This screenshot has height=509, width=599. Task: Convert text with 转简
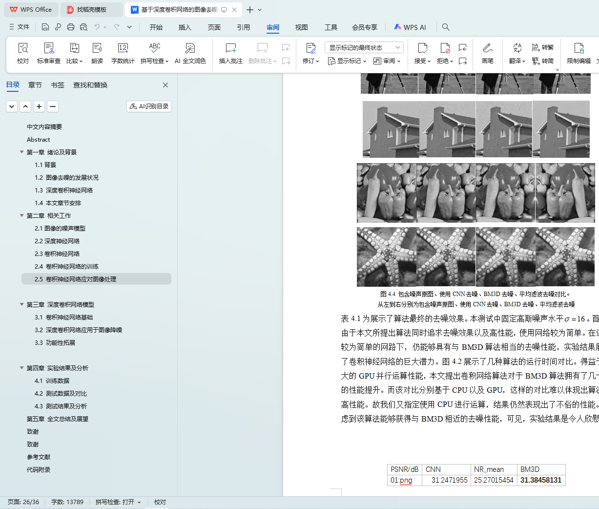coord(543,61)
